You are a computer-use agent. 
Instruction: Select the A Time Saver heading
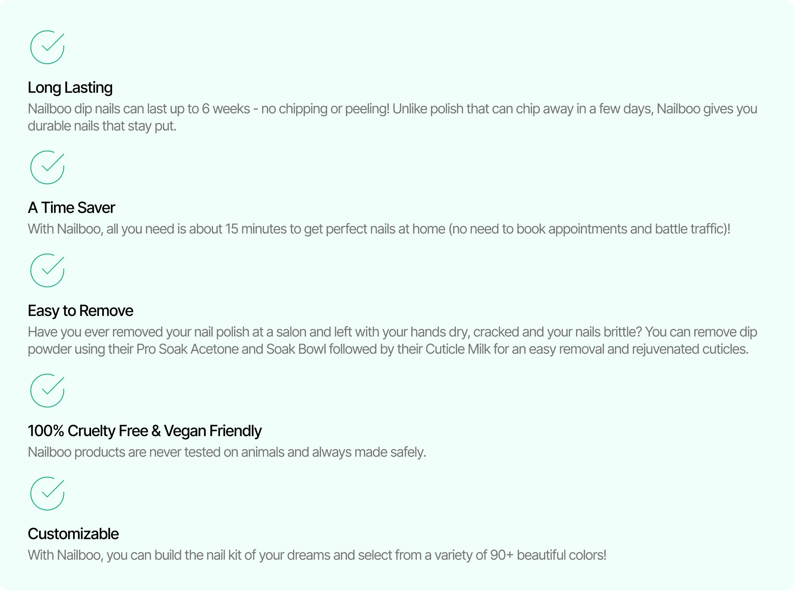[71, 208]
